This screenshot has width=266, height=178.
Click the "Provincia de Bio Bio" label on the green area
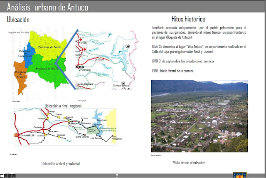click(x=48, y=69)
